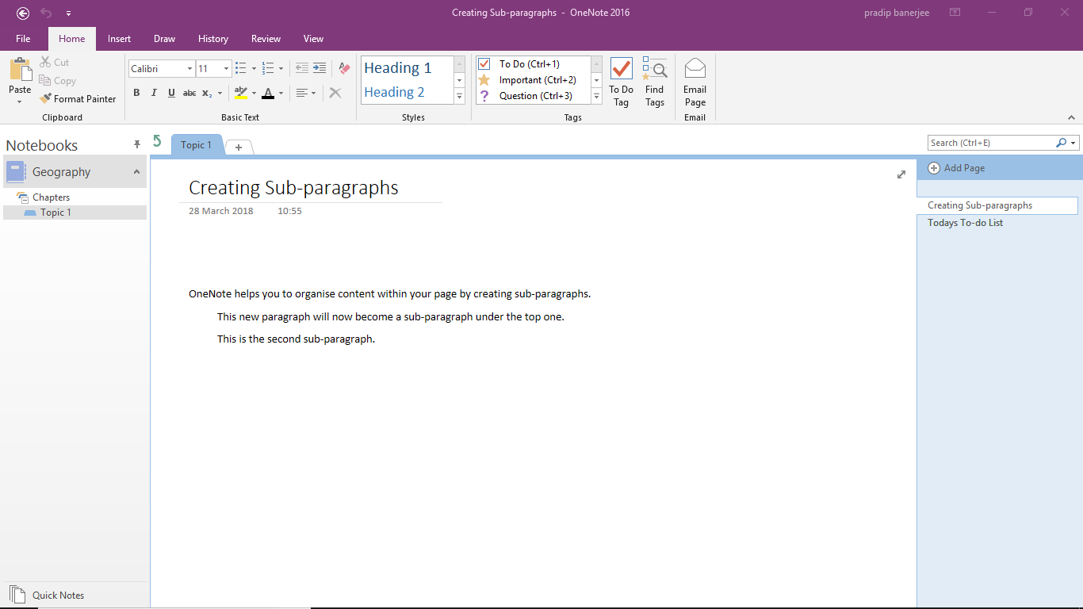1083x609 pixels.
Task: Insert a numbered list
Action: (268, 68)
